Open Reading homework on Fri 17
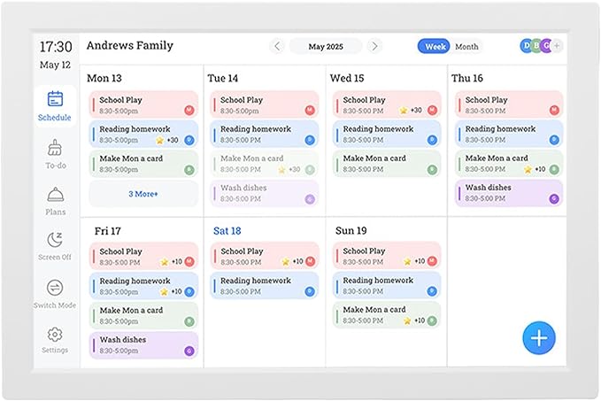Viewport: 601px width, 401px height. (143, 286)
